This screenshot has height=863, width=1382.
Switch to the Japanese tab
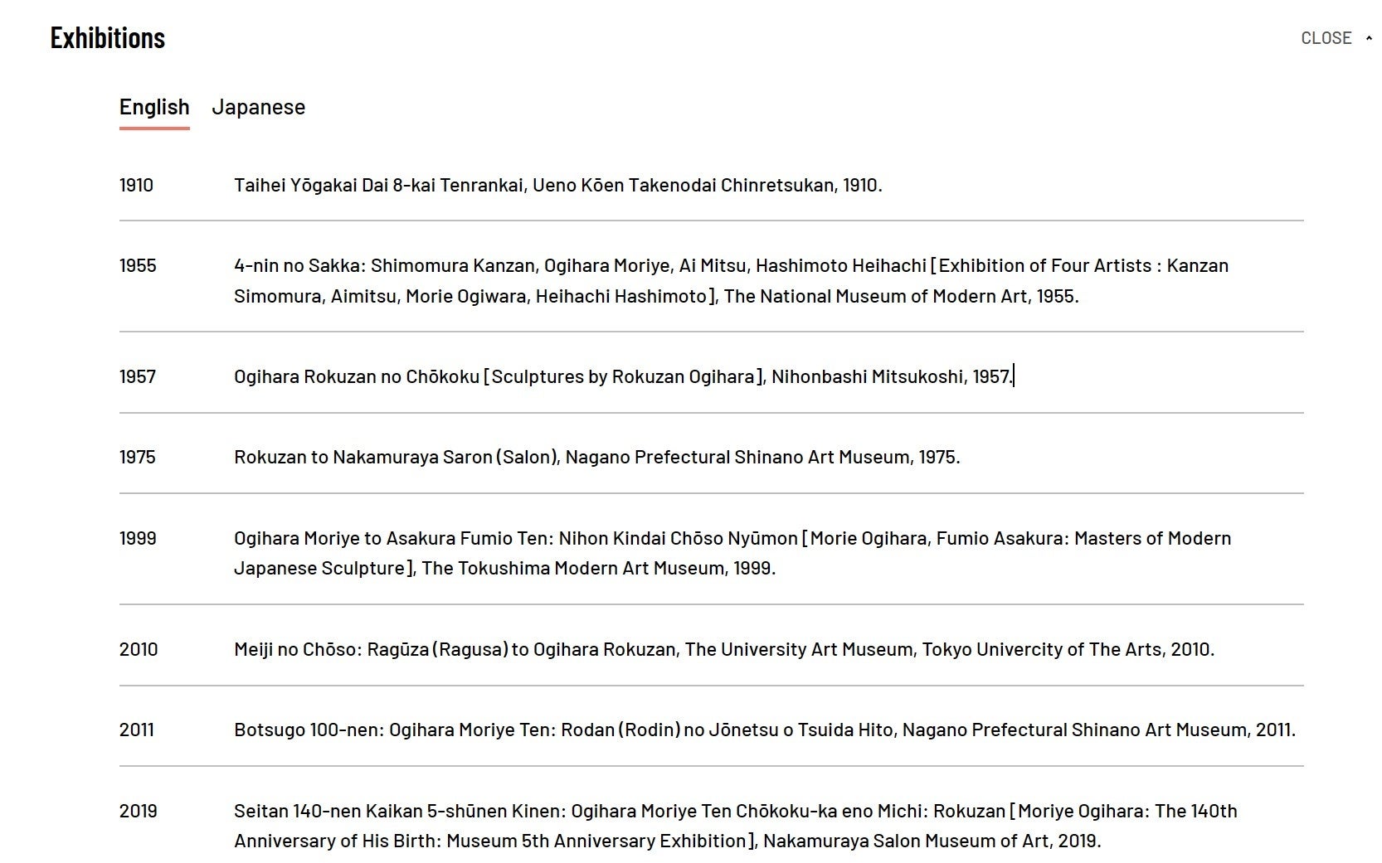tap(258, 107)
